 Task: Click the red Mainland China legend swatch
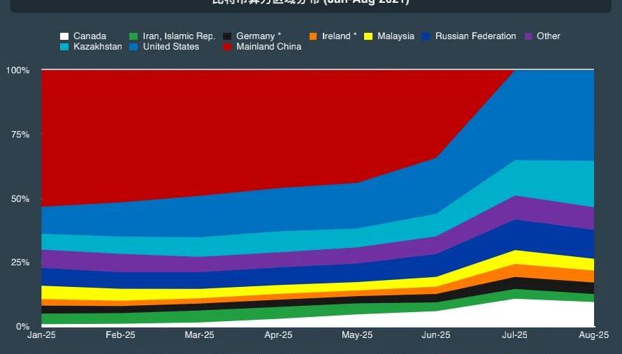(227, 47)
